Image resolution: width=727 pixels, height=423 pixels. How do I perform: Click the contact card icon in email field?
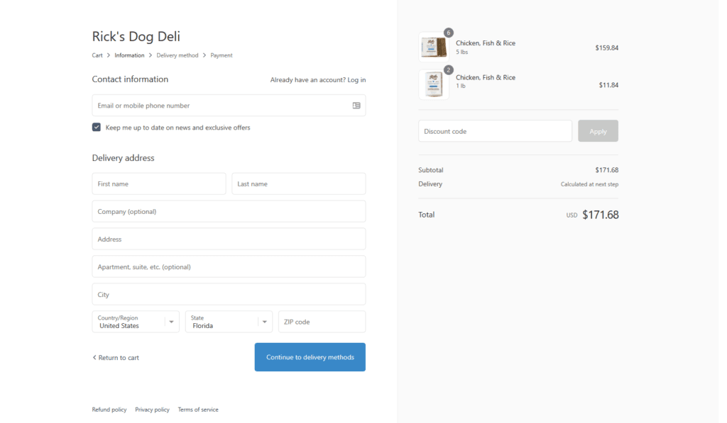click(356, 106)
